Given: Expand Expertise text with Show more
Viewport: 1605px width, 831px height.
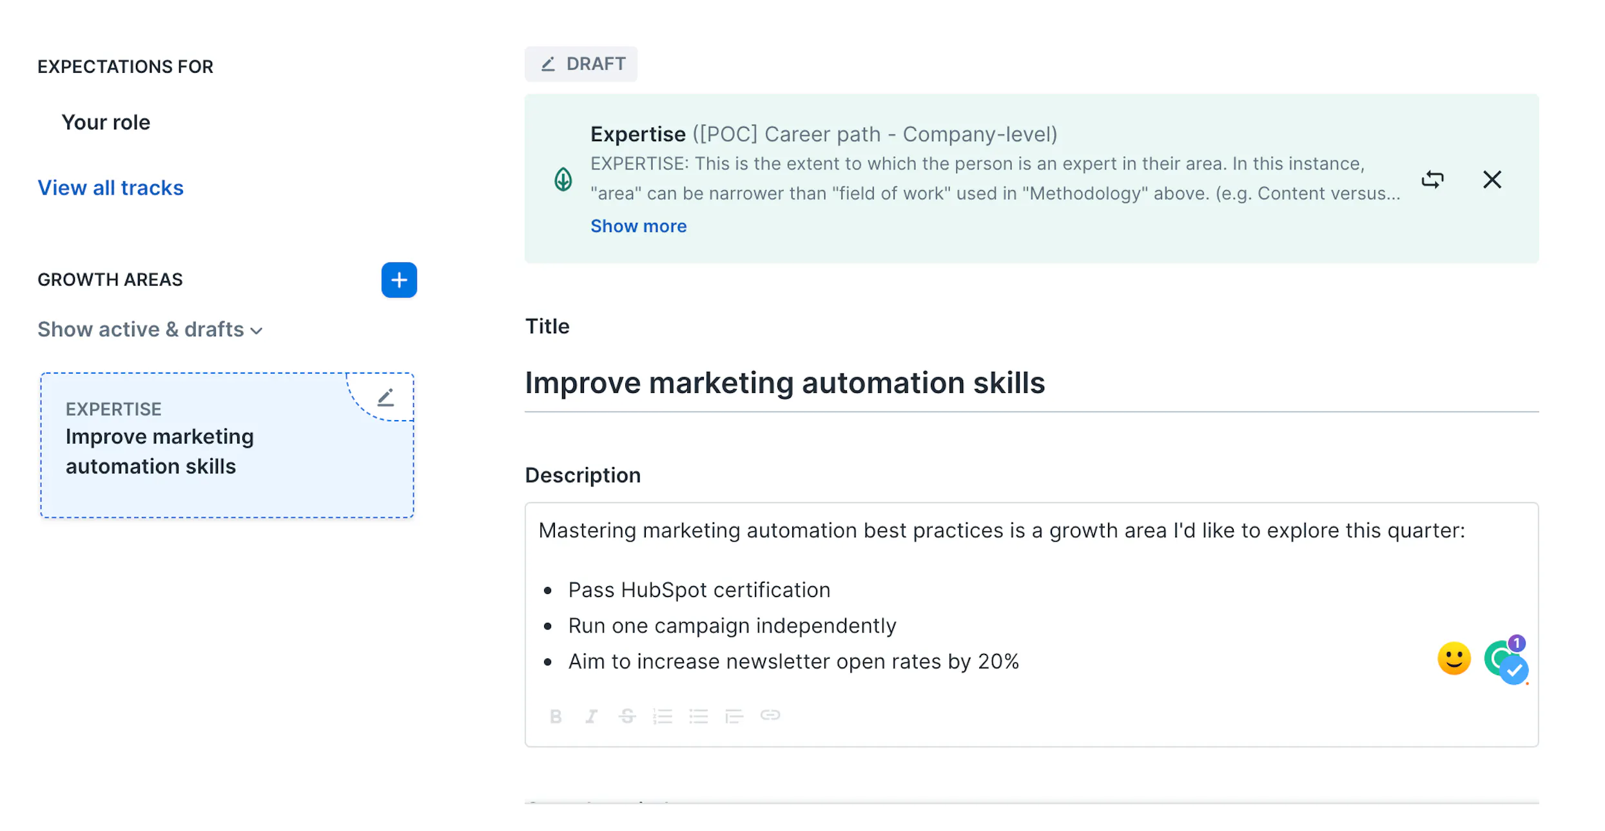Looking at the screenshot, I should pos(638,226).
